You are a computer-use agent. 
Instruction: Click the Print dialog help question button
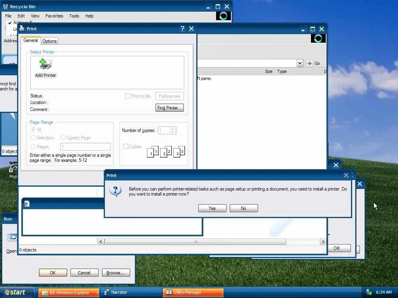click(x=182, y=29)
